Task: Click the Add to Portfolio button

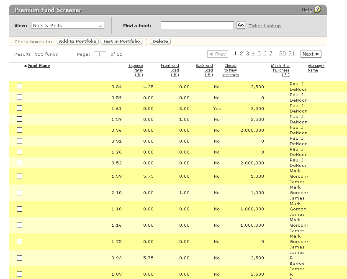Action: (x=78, y=41)
